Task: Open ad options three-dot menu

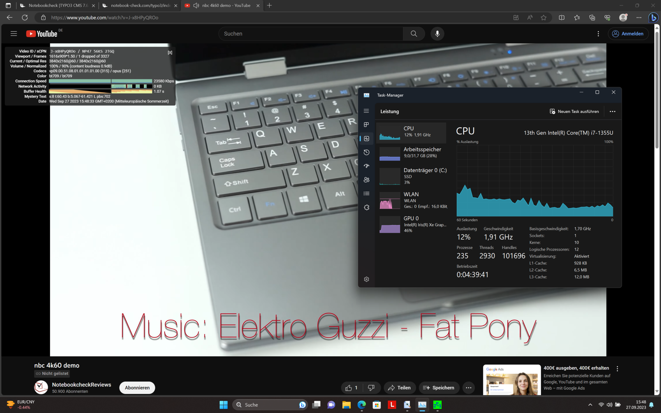Action: (x=617, y=369)
